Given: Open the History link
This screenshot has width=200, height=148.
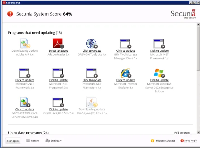Looking at the screenshot, I should pos(35,141).
